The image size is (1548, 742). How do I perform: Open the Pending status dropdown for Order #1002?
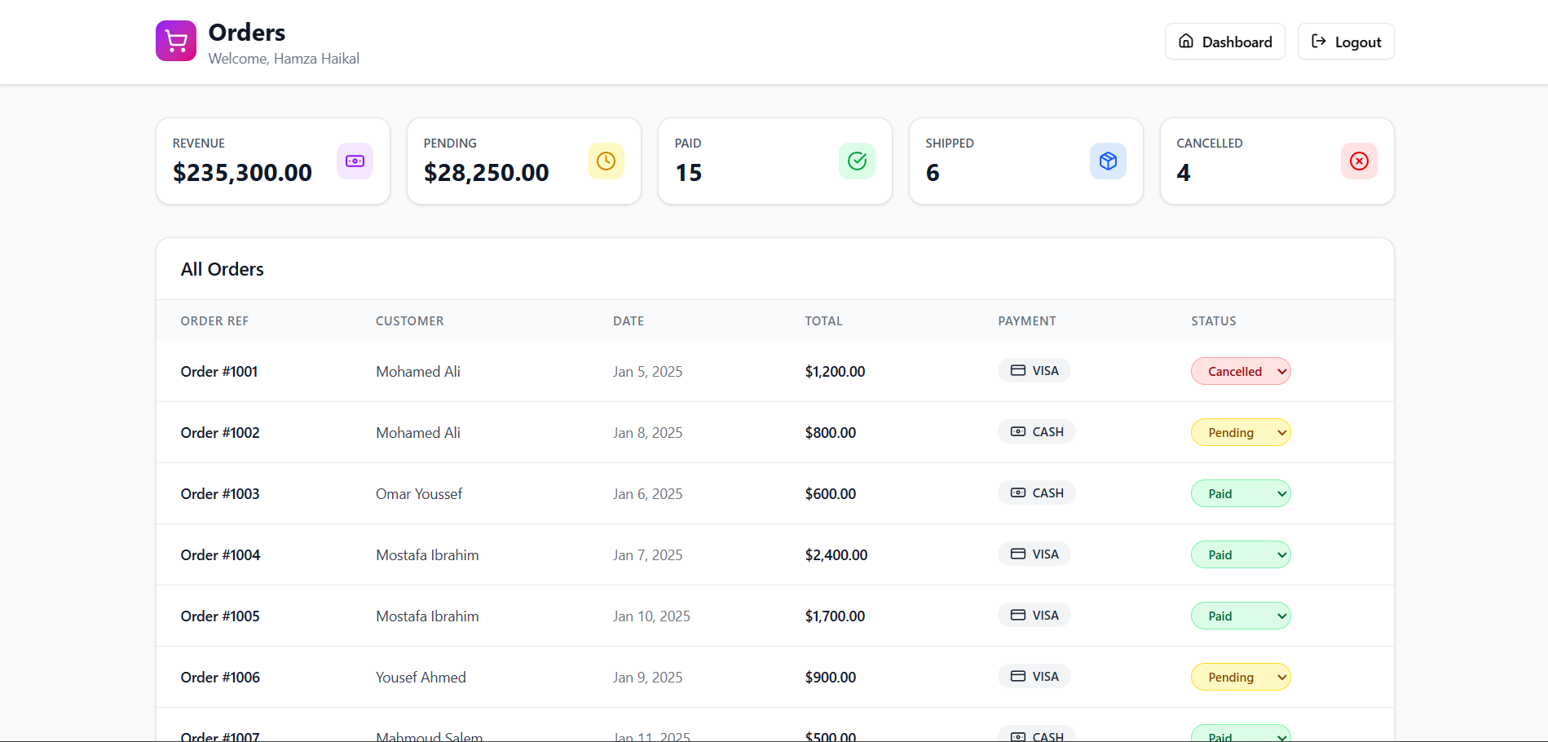click(x=1241, y=432)
